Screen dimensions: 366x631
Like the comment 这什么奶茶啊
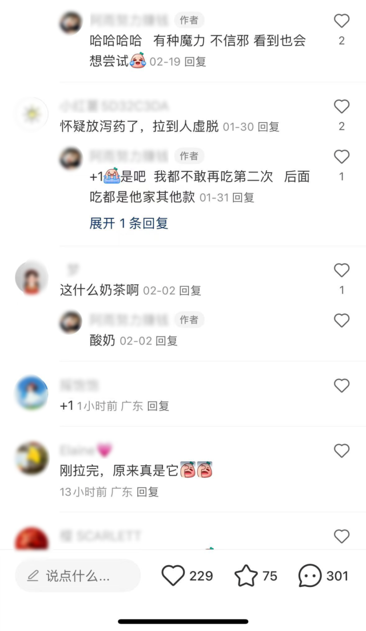coord(341,270)
